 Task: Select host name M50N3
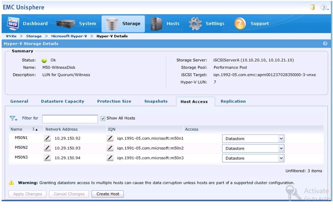tap(21, 157)
